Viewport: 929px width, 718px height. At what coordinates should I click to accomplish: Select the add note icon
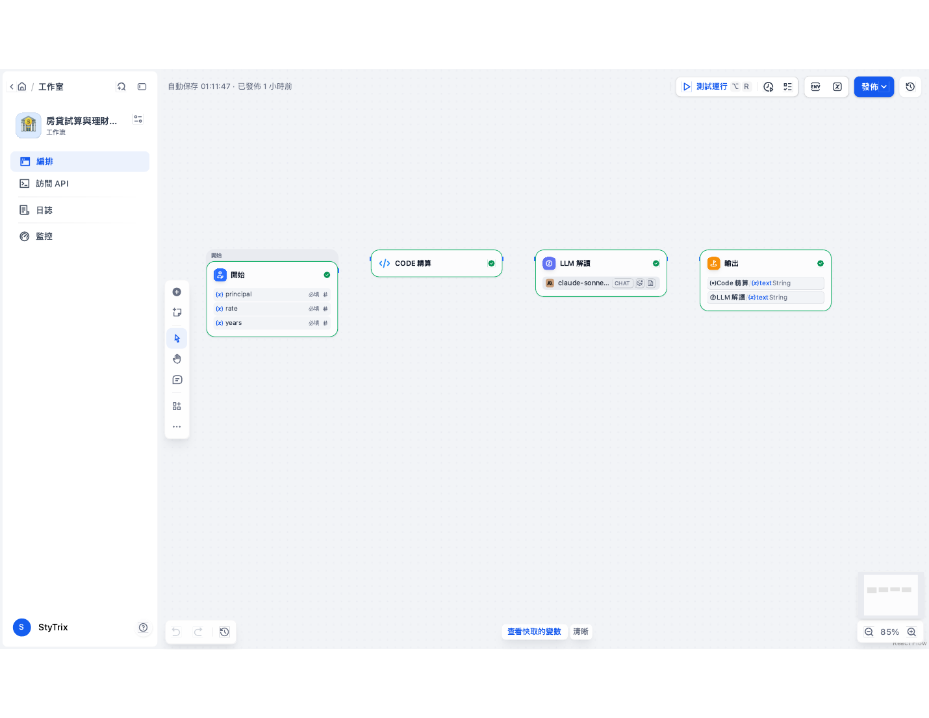(177, 313)
